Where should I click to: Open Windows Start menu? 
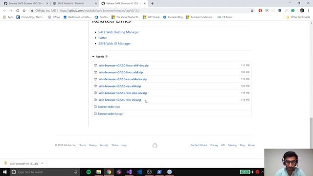[4, 172]
